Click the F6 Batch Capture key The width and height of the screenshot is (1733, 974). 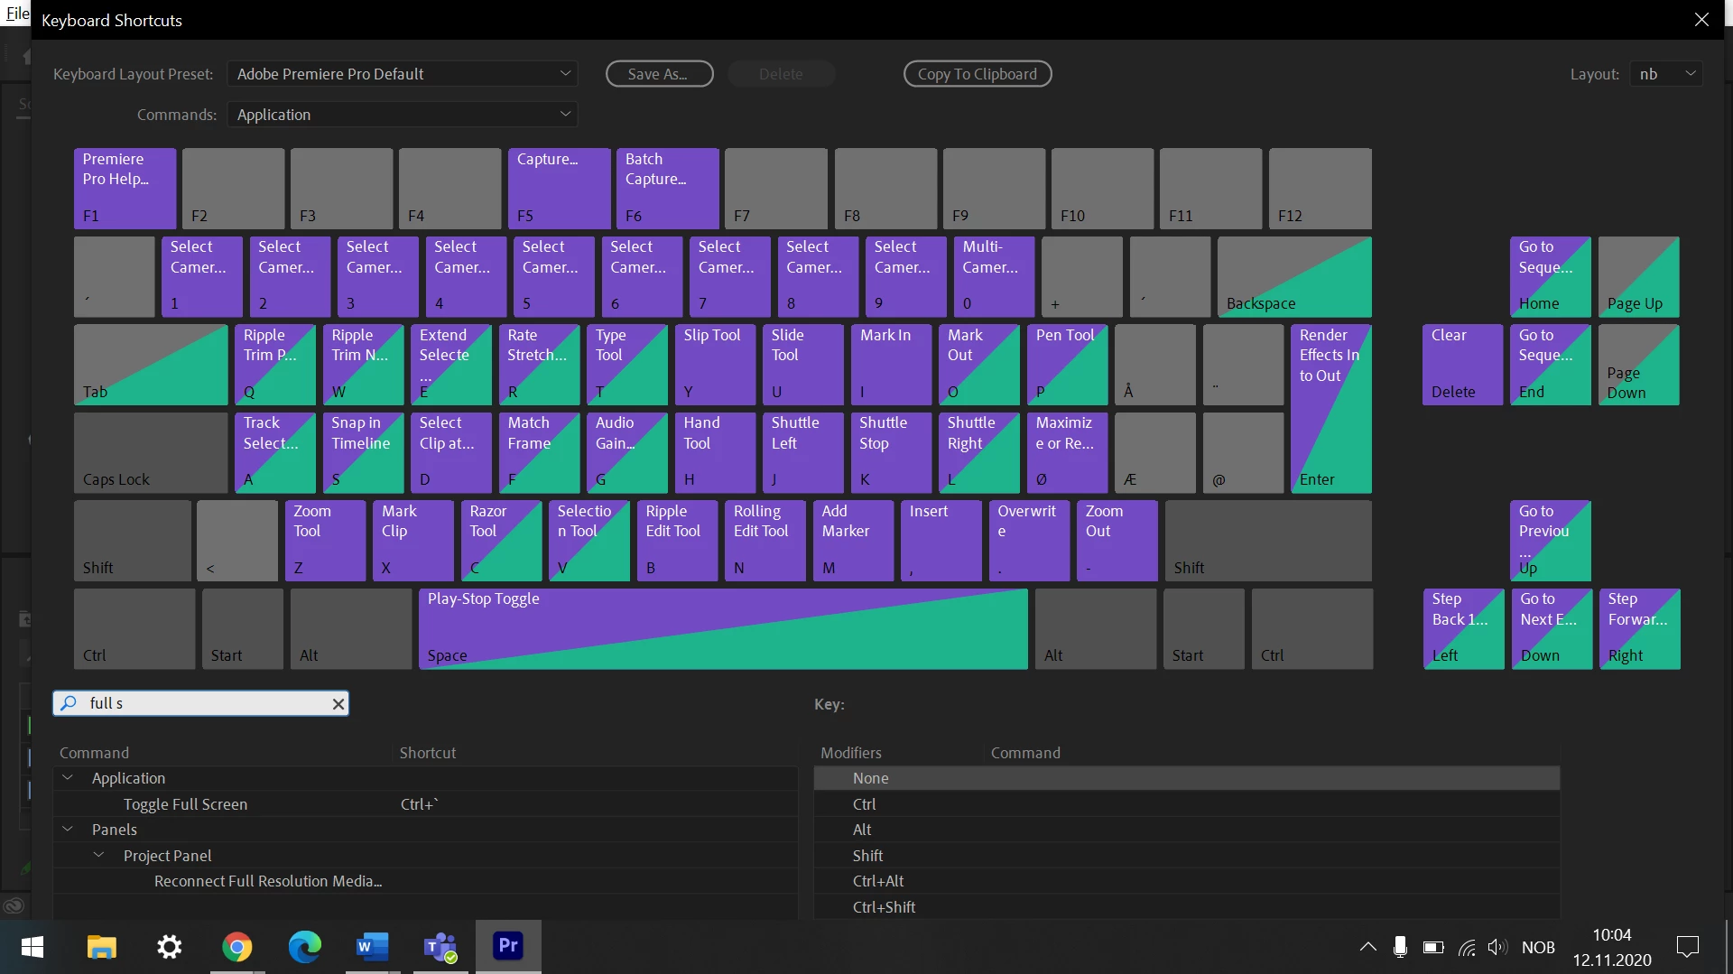(668, 188)
